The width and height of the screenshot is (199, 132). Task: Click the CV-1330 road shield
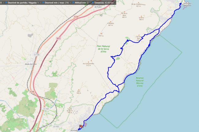click(37, 55)
